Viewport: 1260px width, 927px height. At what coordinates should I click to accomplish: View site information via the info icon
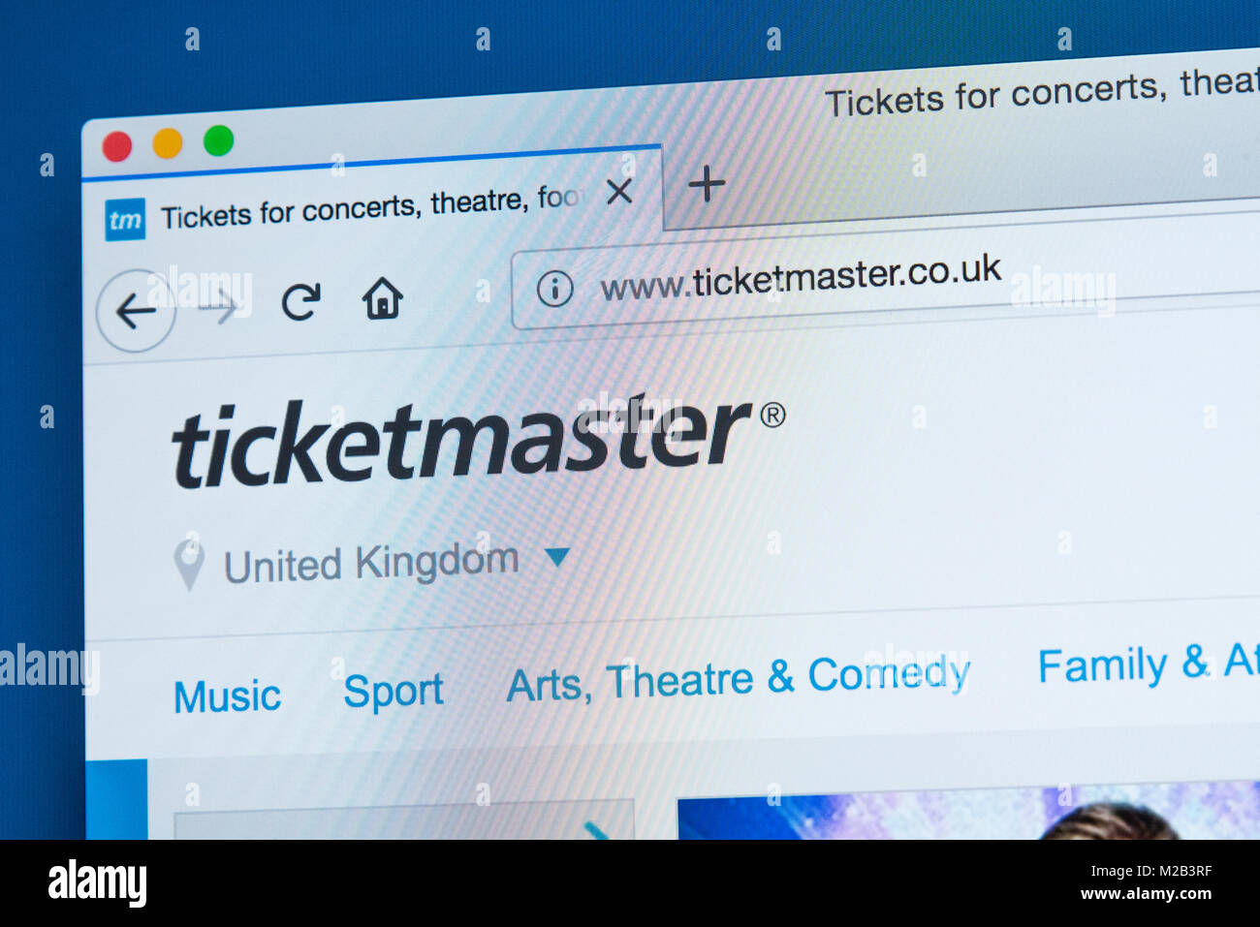[554, 289]
